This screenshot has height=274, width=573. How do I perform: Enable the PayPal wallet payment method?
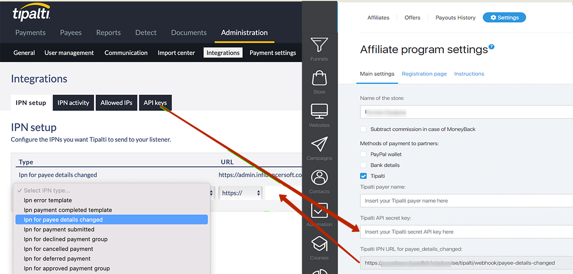[x=363, y=154]
